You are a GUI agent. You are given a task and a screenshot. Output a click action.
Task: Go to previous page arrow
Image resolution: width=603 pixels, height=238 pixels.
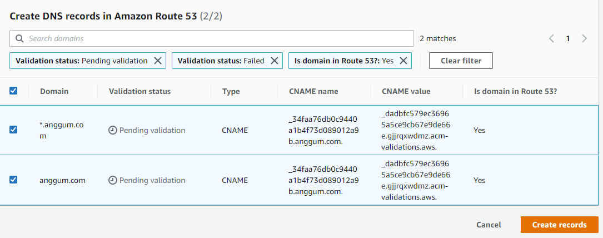[551, 38]
